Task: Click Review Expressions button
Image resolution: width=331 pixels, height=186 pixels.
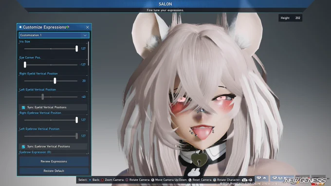Action: (x=54, y=161)
